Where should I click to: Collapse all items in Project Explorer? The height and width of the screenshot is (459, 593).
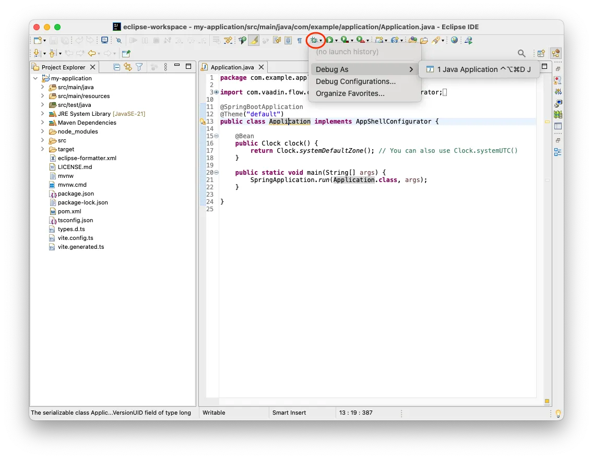tap(116, 67)
